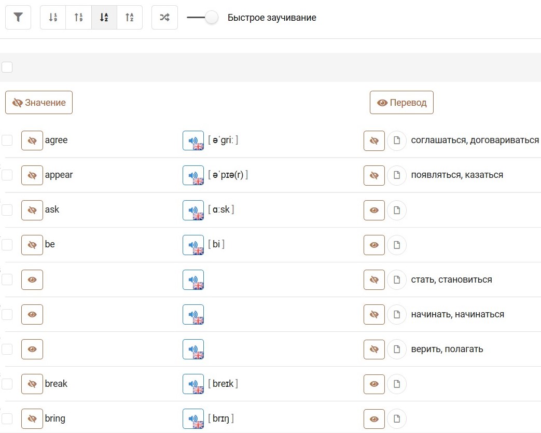Screen dimensions: 541x433
Task: Hide the translation 'стать, становиться'
Action: point(374,280)
